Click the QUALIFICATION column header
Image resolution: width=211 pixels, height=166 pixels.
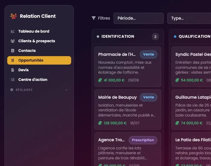point(190,37)
